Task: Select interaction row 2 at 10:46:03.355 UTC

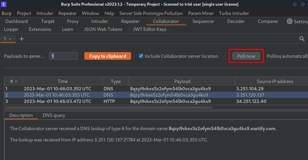Action: [x=156, y=95]
